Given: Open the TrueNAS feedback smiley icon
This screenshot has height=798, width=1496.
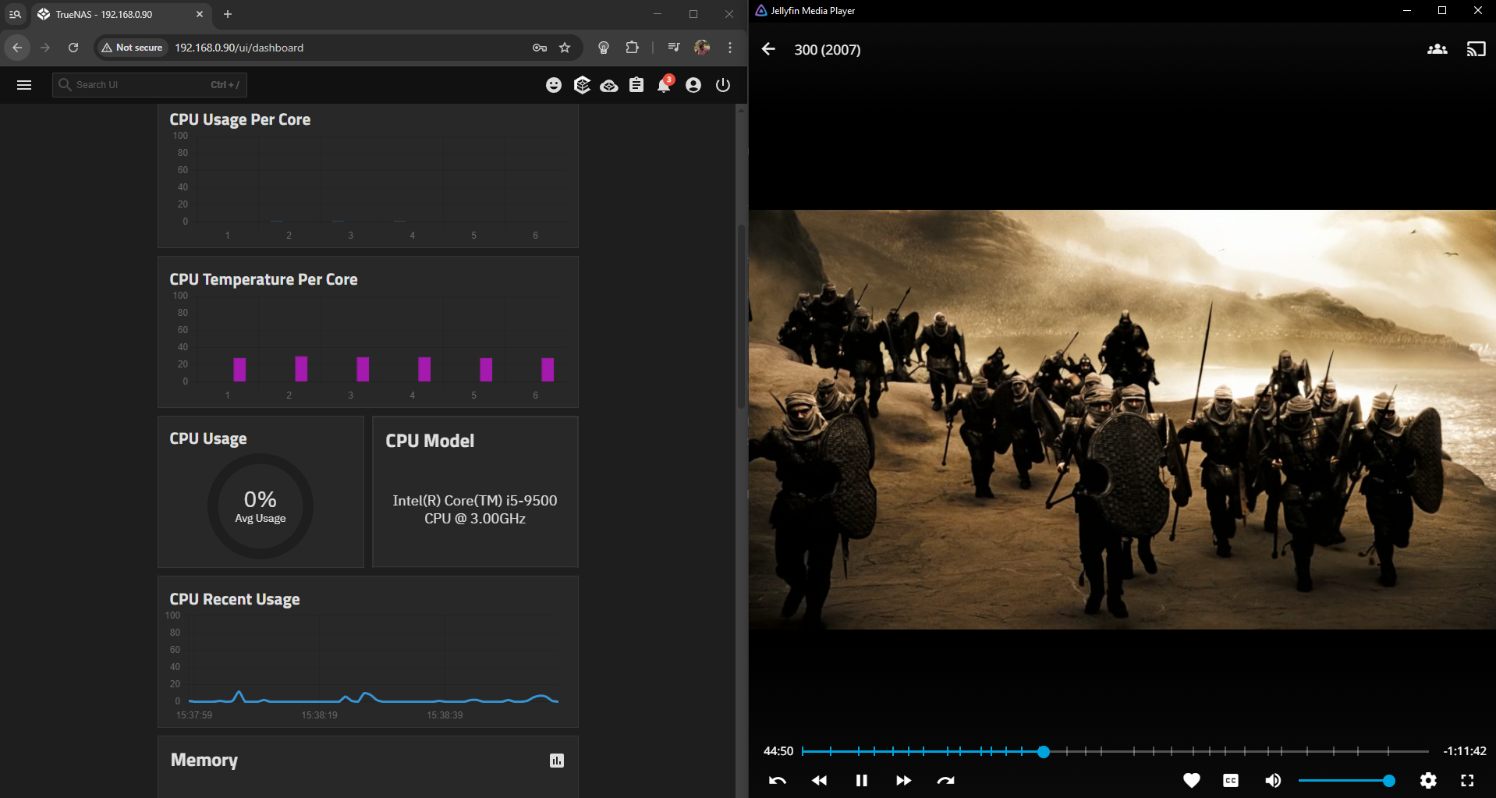Looking at the screenshot, I should [554, 85].
